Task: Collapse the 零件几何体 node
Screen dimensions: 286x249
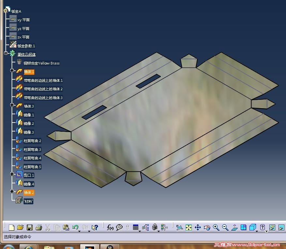Action: (6, 53)
